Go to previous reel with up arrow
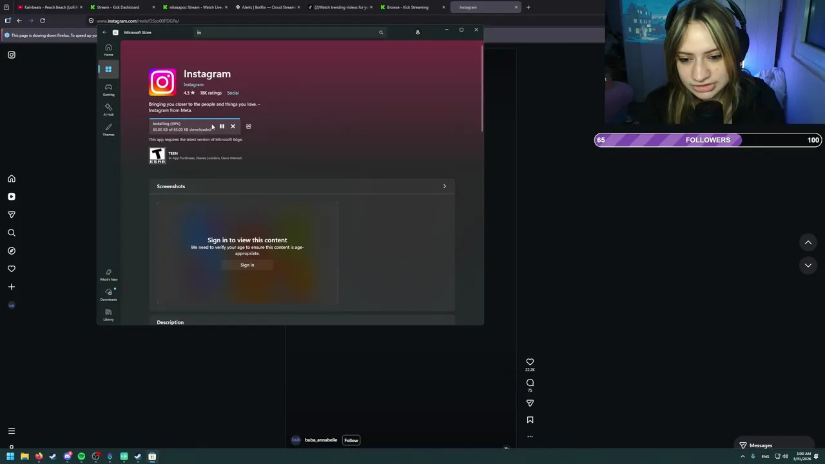 [808, 242]
